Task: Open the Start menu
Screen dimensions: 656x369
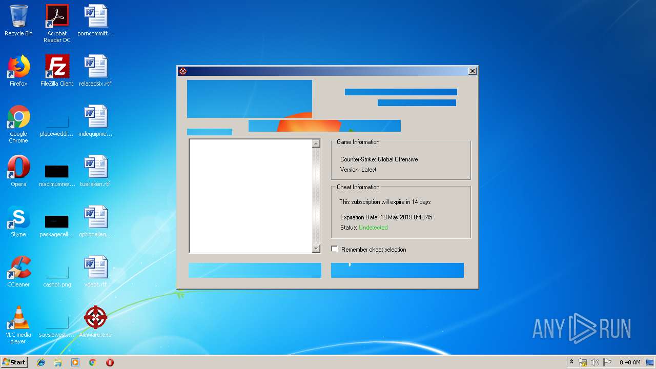Action: click(x=14, y=362)
